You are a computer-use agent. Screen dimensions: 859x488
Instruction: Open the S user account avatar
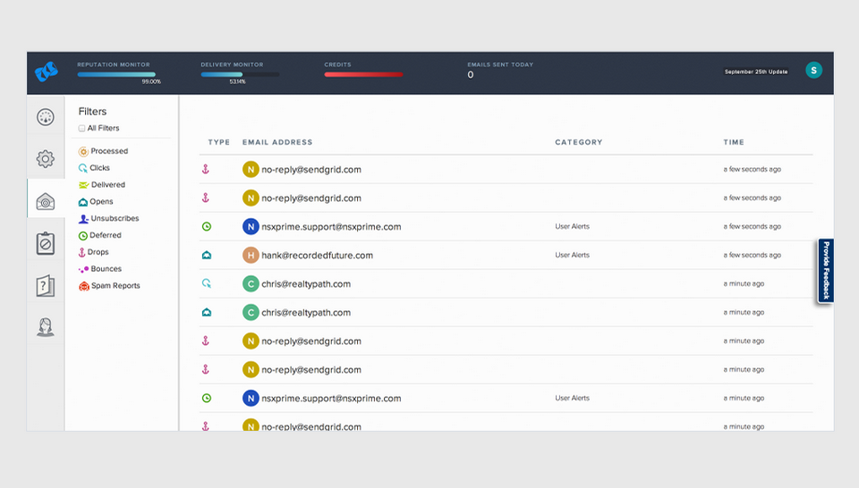813,70
